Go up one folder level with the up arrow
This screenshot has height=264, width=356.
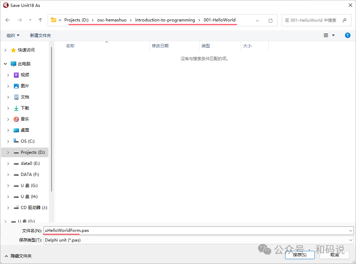40,20
